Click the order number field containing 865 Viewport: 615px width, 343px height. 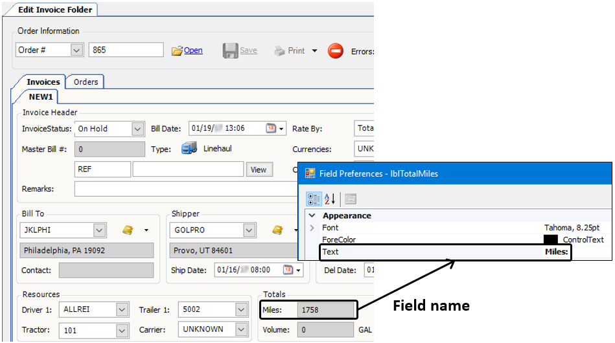(126, 50)
